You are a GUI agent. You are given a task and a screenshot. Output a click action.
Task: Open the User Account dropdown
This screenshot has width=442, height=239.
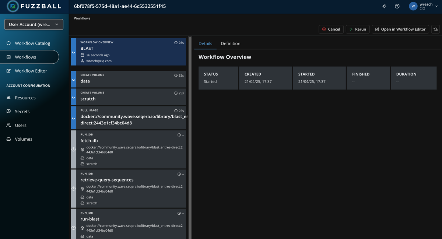(34, 24)
